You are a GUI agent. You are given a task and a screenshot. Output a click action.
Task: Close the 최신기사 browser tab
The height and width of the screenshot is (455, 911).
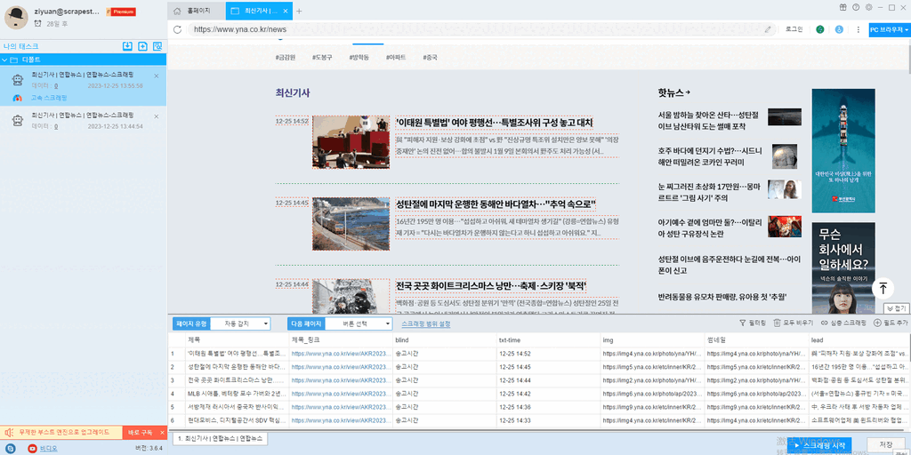(286, 11)
